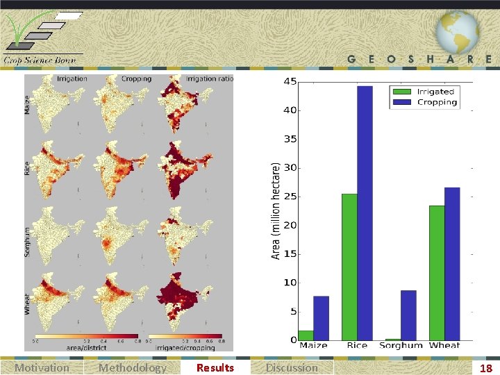
Task: Click the Sorghum cropping map
Action: [x=121, y=236]
